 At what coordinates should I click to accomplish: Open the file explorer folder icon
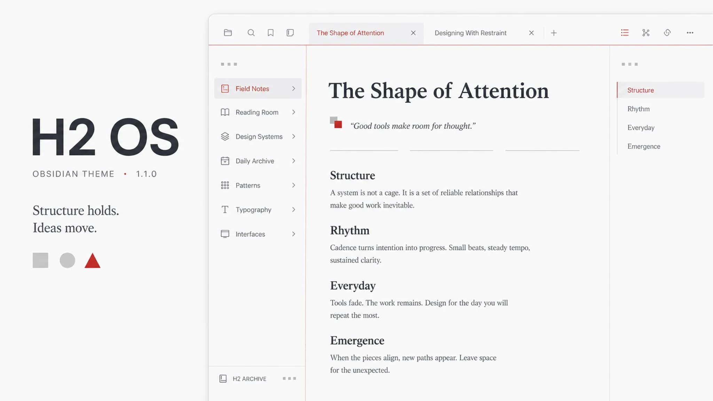coord(228,33)
